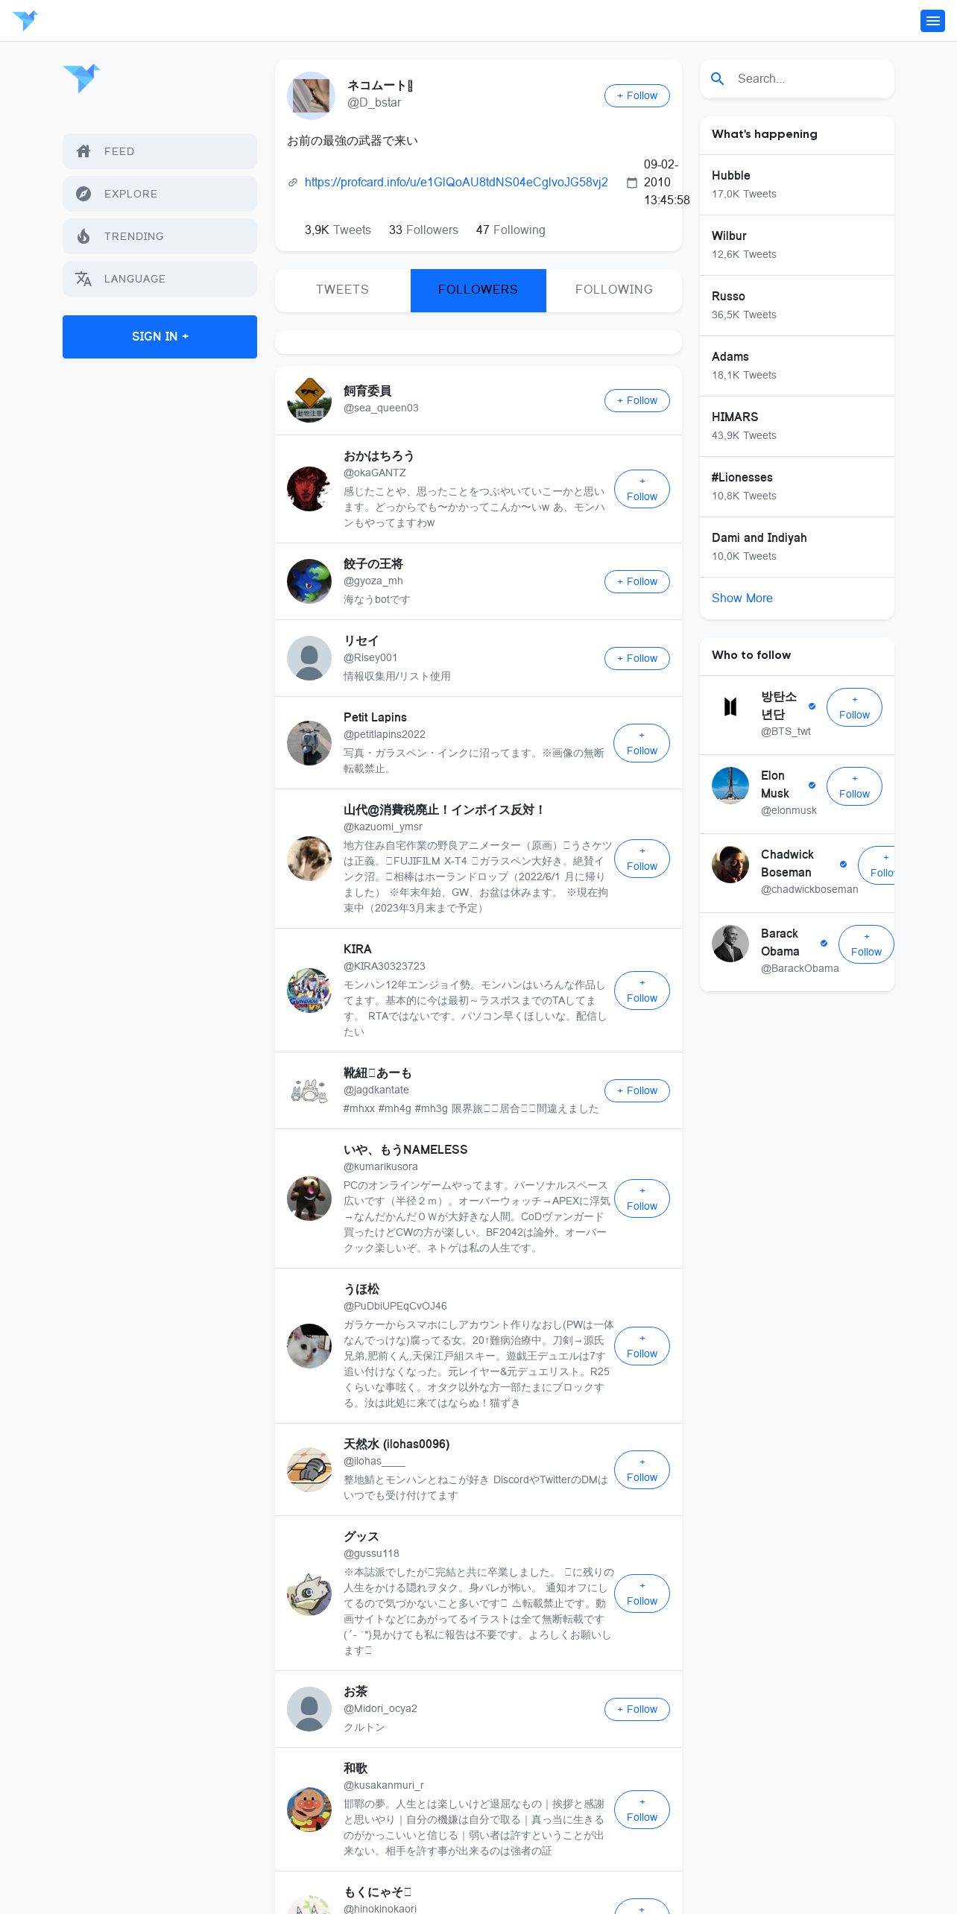Click the profile link chain icon
This screenshot has width=957, height=1914.
tap(293, 182)
